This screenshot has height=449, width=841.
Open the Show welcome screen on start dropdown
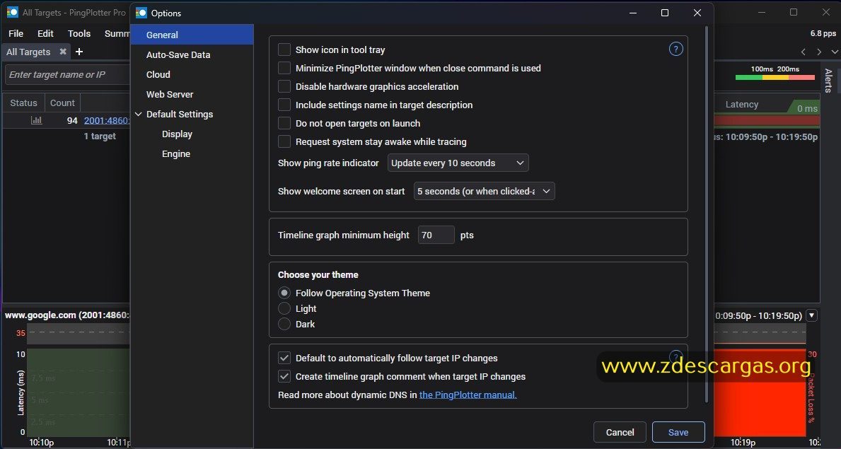[485, 191]
